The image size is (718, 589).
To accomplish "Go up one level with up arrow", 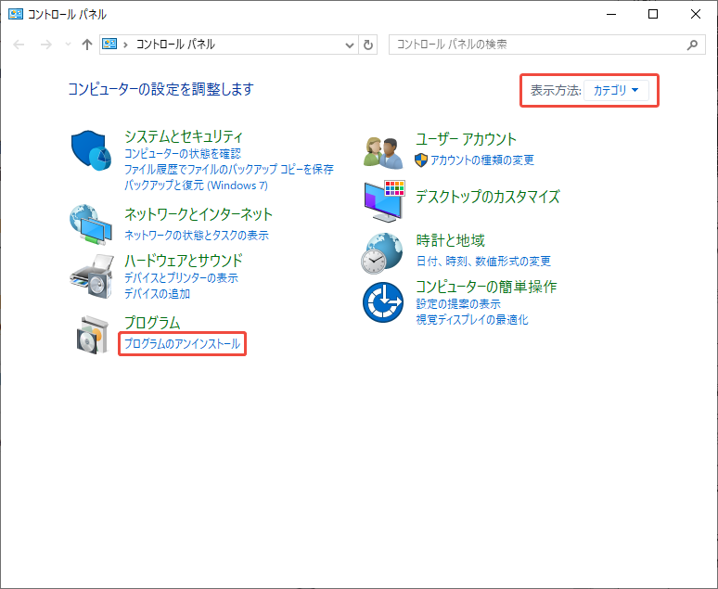I will tap(87, 45).
